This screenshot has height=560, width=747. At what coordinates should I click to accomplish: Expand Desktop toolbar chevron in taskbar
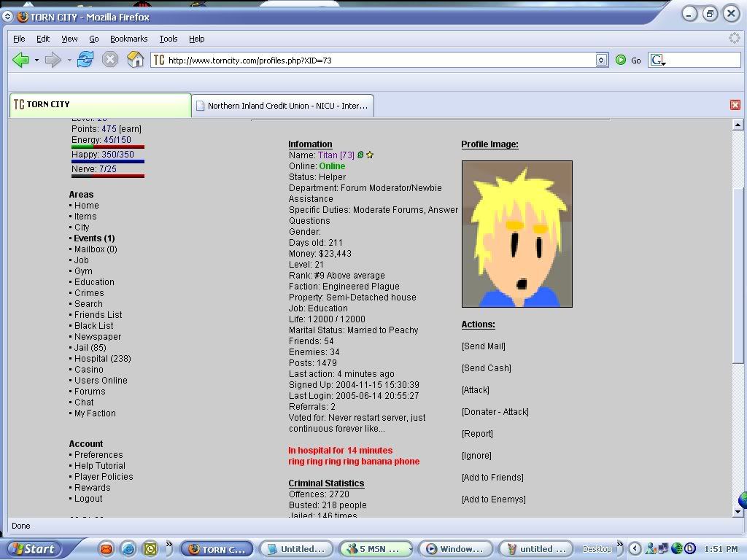click(619, 544)
